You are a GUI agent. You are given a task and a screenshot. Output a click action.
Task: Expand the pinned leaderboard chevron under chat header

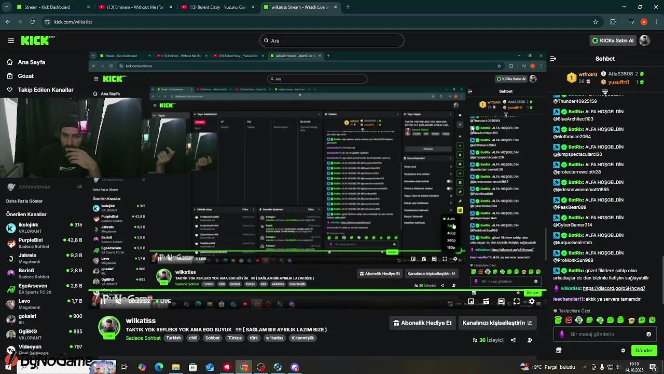[605, 92]
